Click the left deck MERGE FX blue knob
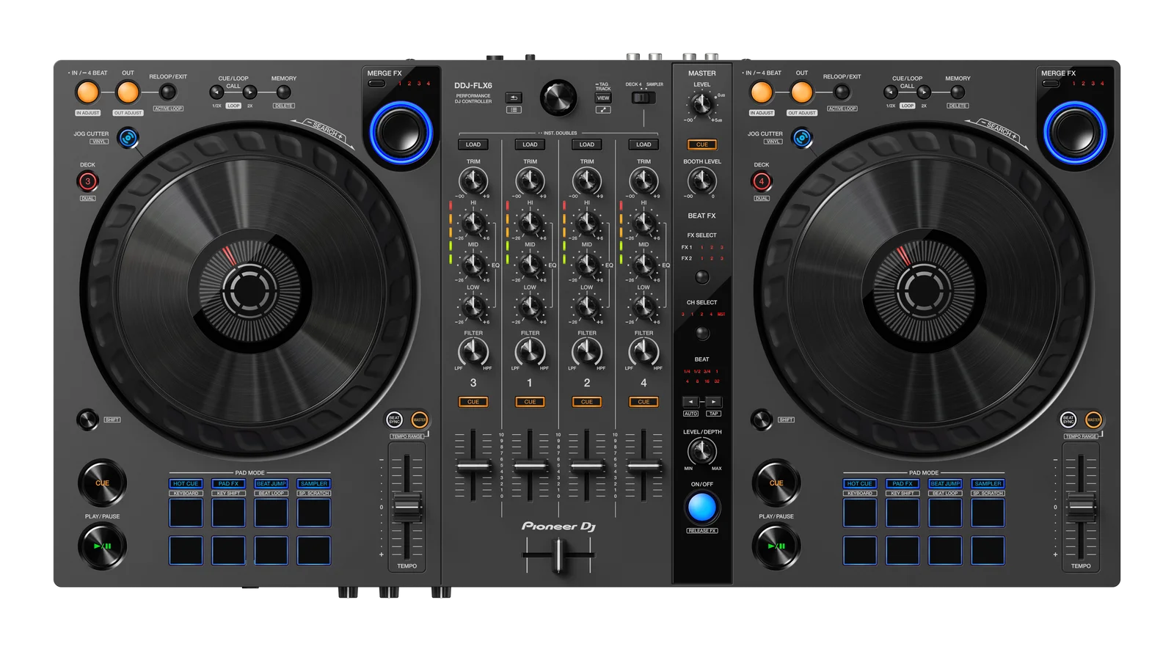 click(401, 133)
